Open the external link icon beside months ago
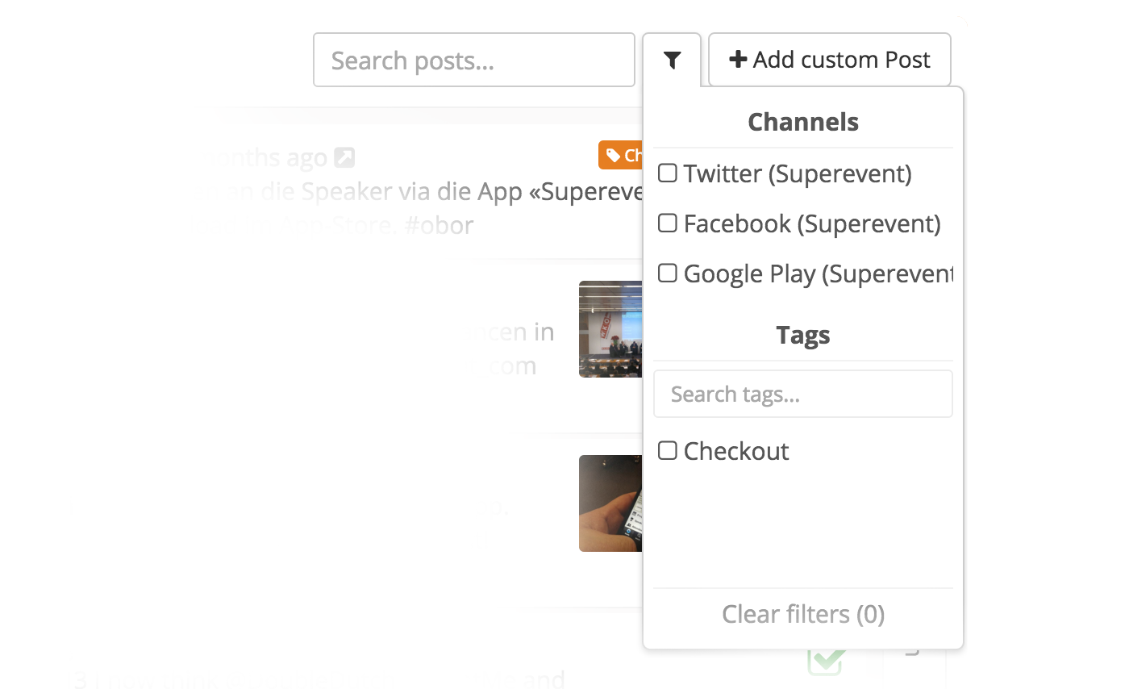 coord(344,157)
